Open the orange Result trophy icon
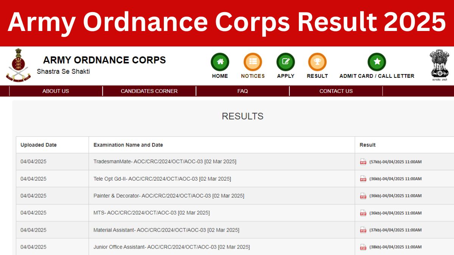 point(317,62)
